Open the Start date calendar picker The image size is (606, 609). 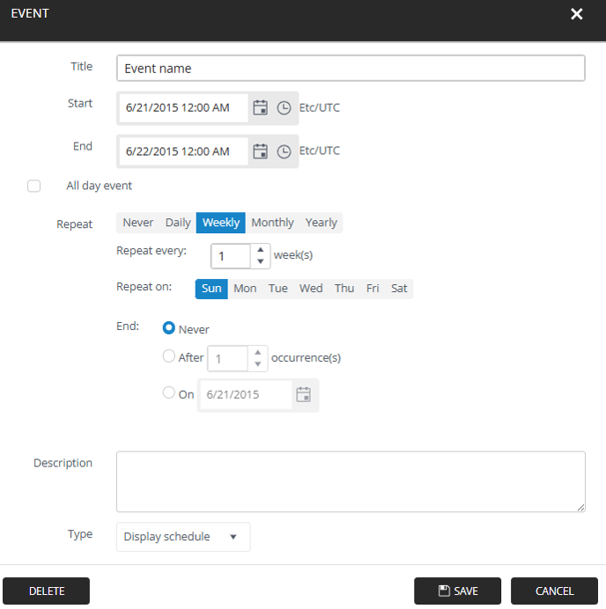260,107
